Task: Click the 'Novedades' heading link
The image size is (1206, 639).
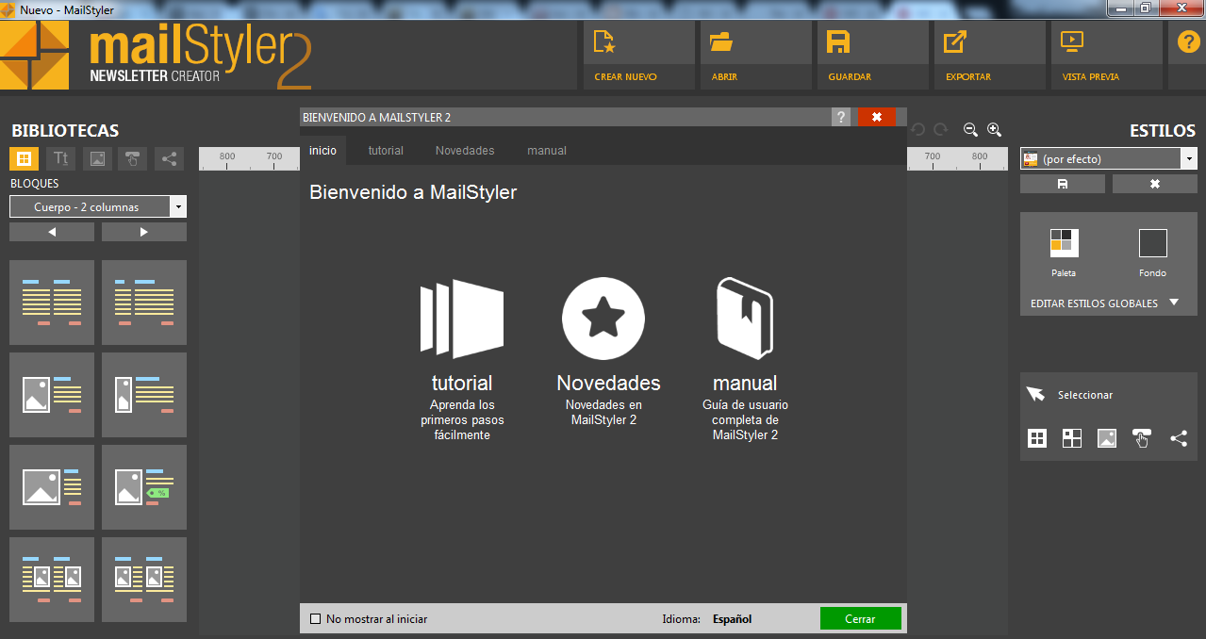Action: (x=608, y=384)
